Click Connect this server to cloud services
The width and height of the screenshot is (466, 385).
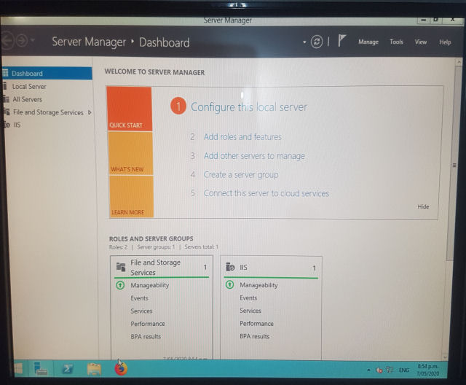(266, 193)
